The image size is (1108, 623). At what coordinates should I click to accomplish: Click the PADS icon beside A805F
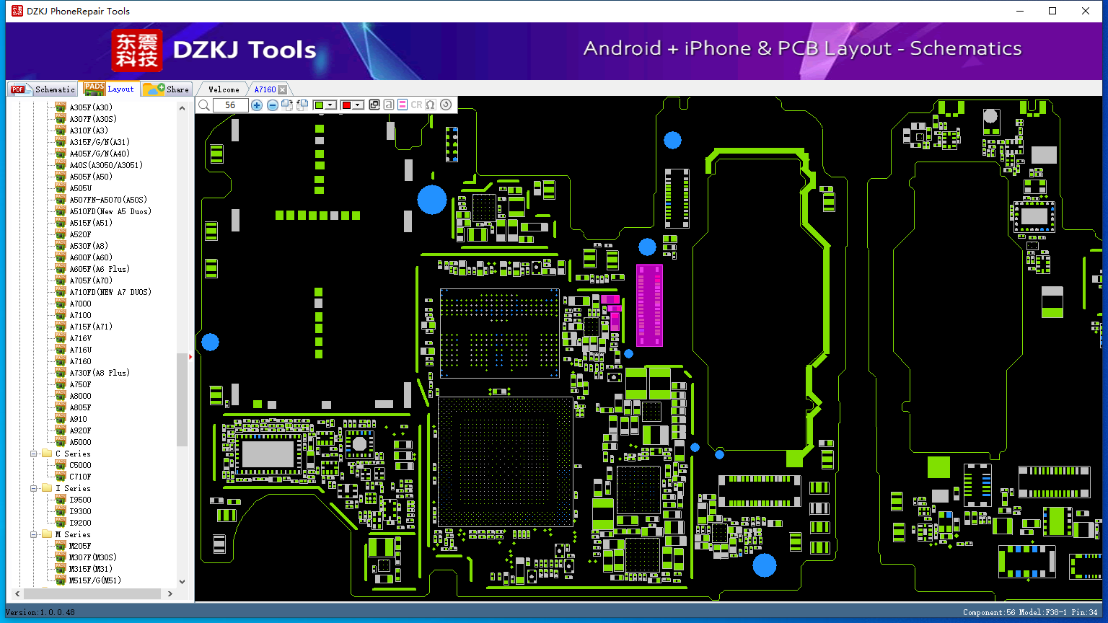(x=61, y=407)
